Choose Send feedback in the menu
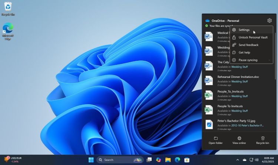Screen dimensions: 278x165 click(x=248, y=45)
